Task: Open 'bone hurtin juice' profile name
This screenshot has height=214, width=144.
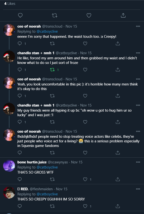Action: [32, 162]
